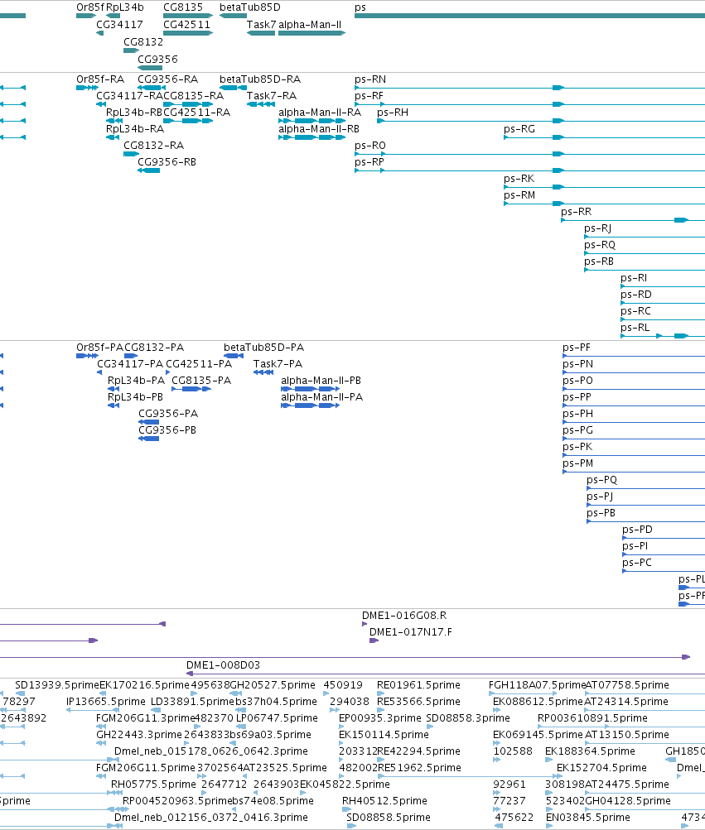Screen dimensions: 705x830
Task: Click the EK170216.5prime EST label
Action: [144, 685]
